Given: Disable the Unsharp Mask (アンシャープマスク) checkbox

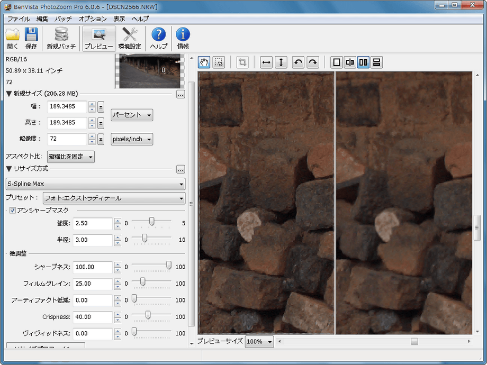Looking at the screenshot, I should click(13, 211).
